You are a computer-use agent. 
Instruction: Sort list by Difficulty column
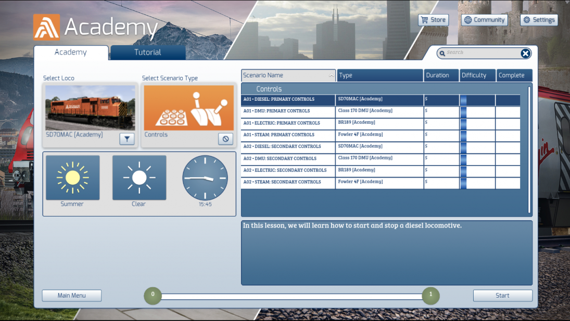pos(477,75)
